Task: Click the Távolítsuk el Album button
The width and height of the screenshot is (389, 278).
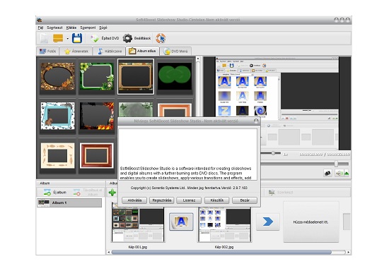Action: (x=88, y=192)
